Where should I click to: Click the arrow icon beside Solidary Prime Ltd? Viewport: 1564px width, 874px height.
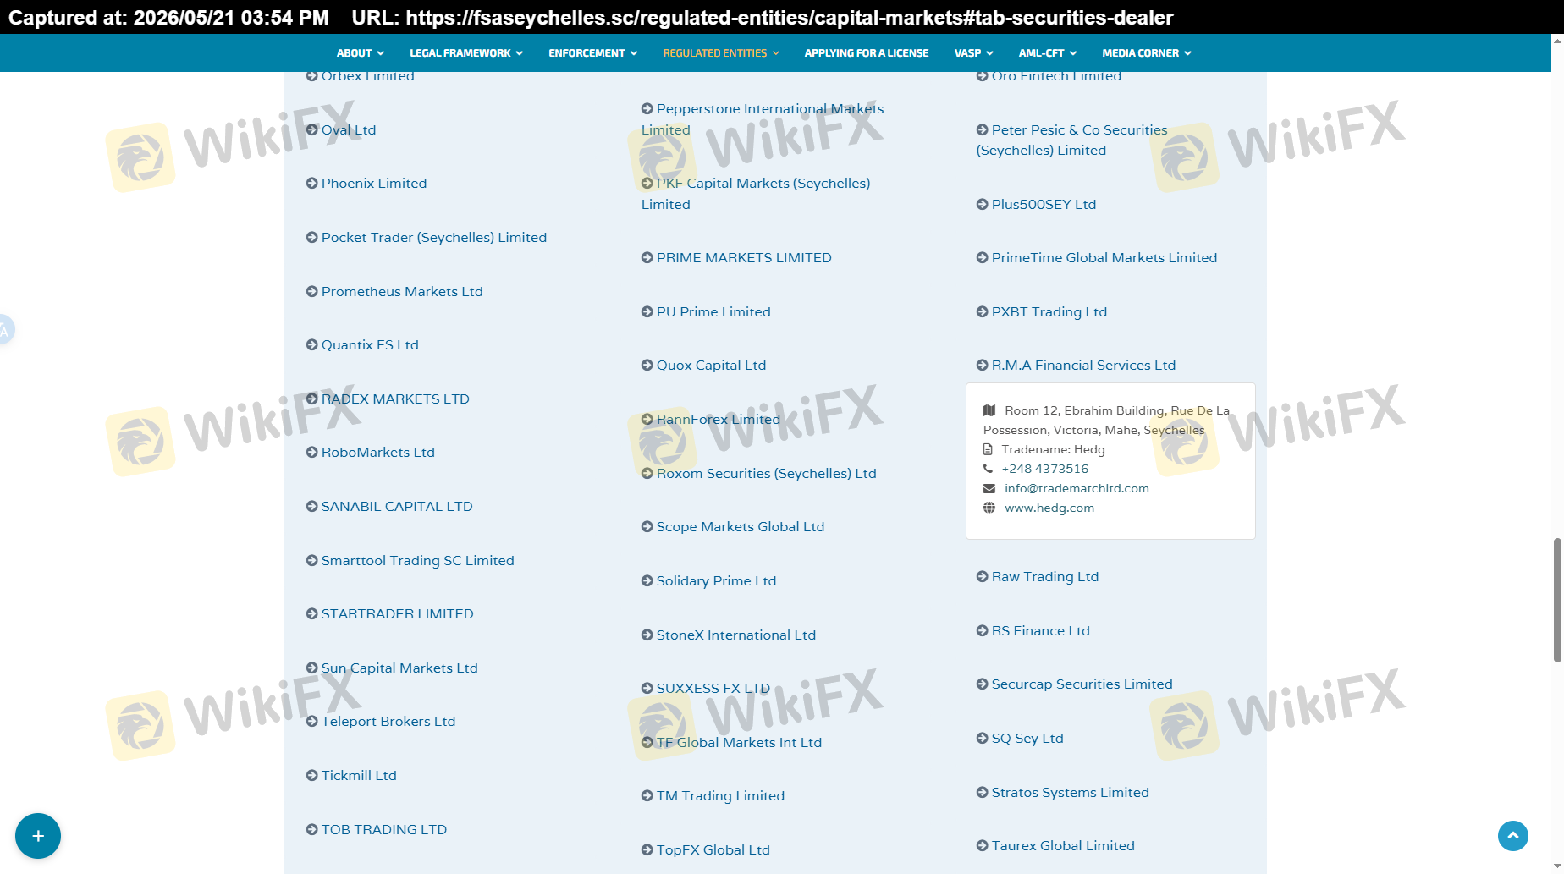point(647,580)
